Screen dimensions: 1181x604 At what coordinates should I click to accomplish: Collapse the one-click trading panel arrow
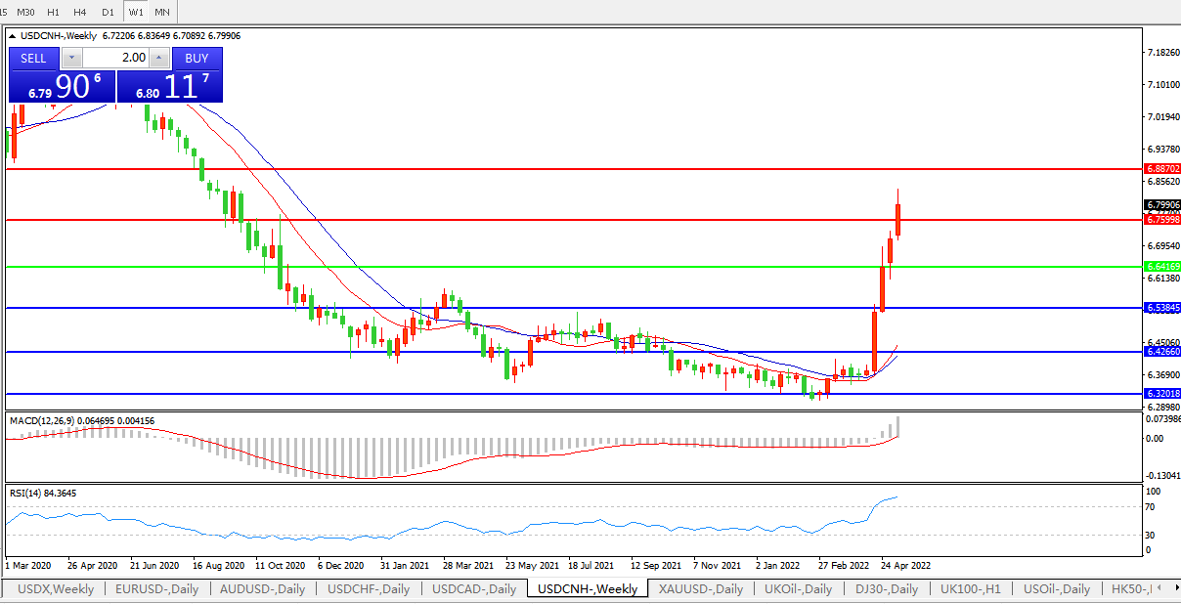[13, 36]
